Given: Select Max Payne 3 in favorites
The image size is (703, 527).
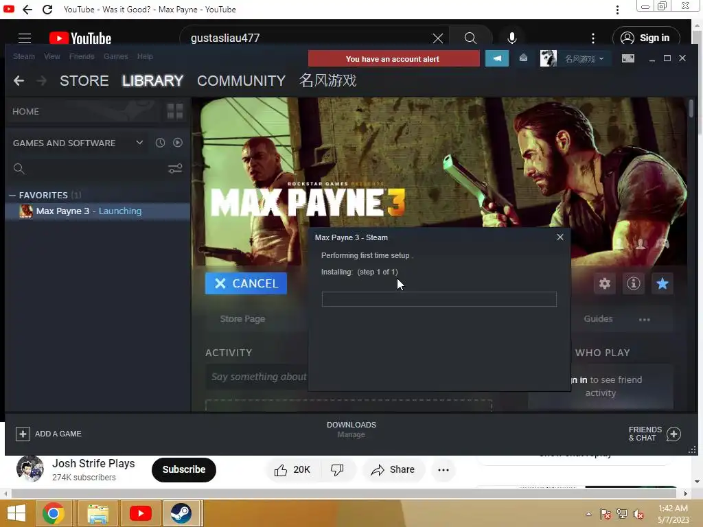Looking at the screenshot, I should click(x=97, y=211).
